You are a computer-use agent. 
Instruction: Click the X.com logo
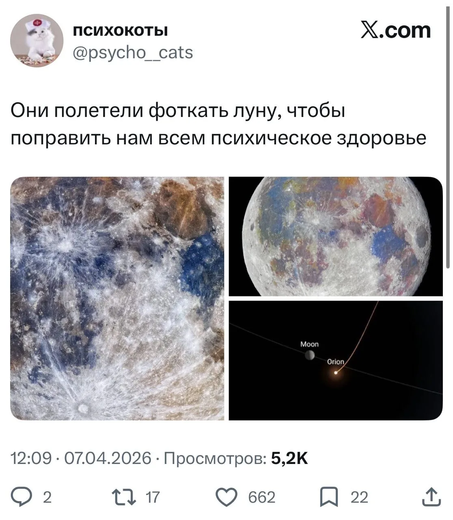pos(396,30)
